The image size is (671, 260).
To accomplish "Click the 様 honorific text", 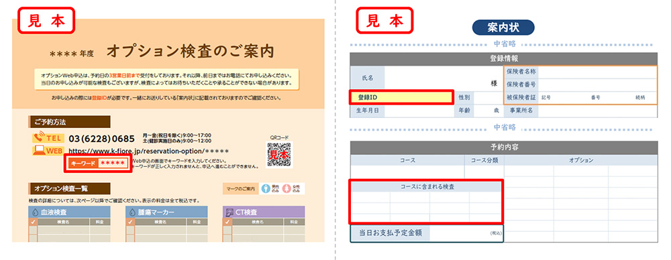I will (494, 83).
